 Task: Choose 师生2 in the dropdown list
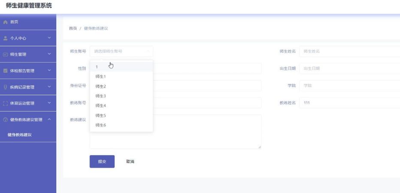(x=121, y=87)
